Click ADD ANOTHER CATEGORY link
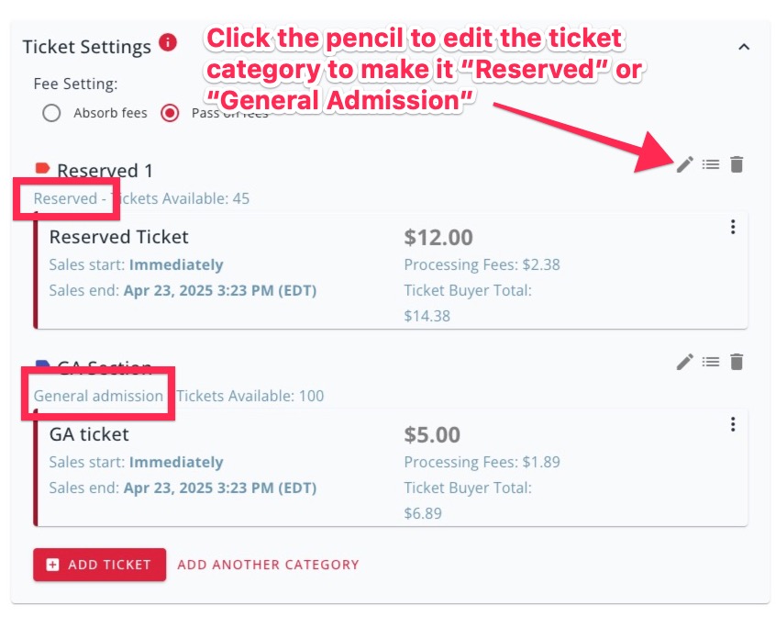The image size is (776, 617). tap(268, 565)
